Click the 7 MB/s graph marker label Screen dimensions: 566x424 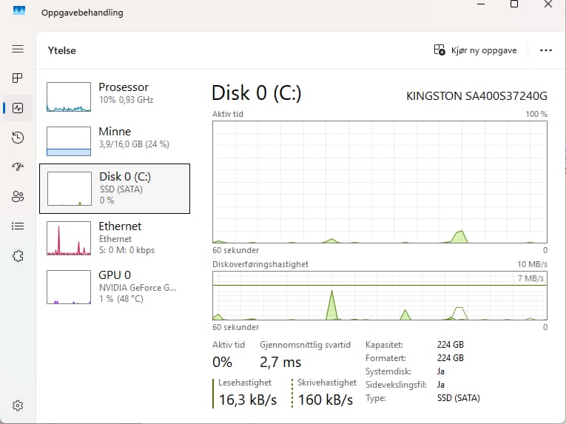pyautogui.click(x=530, y=278)
